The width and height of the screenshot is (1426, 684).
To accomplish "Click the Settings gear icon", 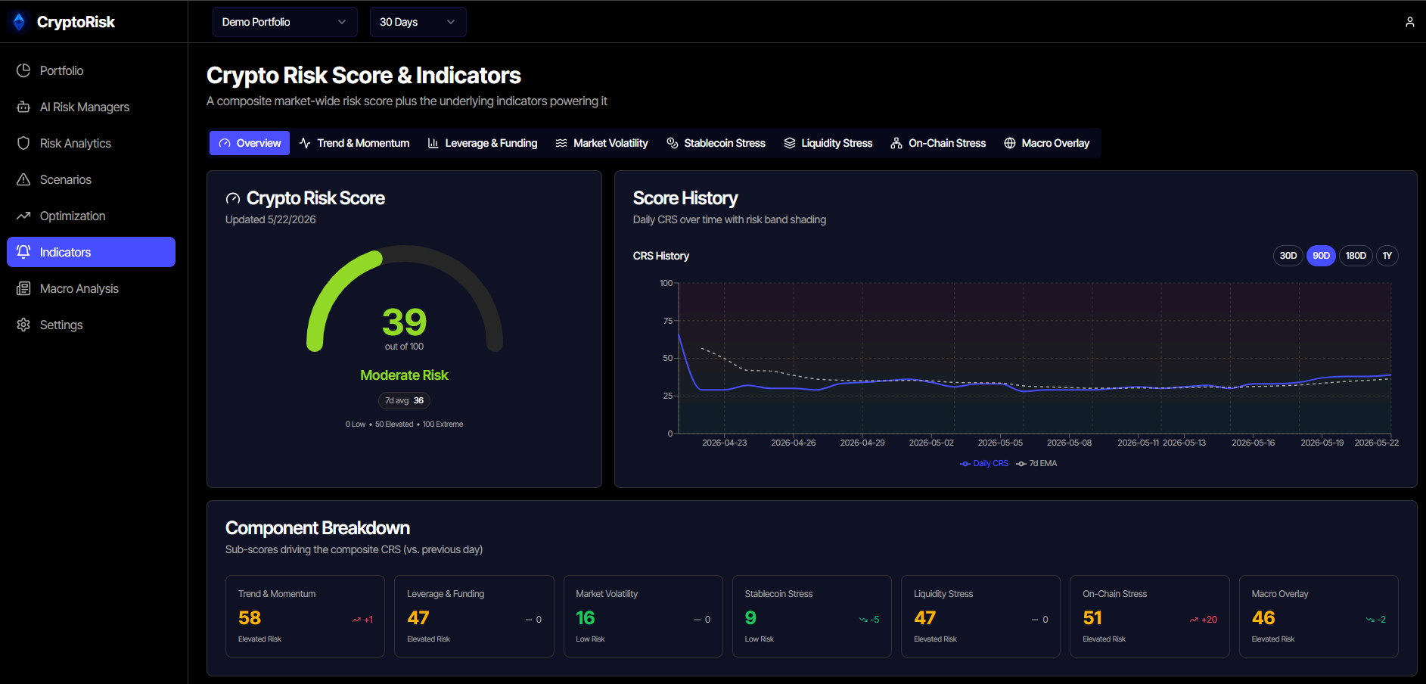I will 23,325.
